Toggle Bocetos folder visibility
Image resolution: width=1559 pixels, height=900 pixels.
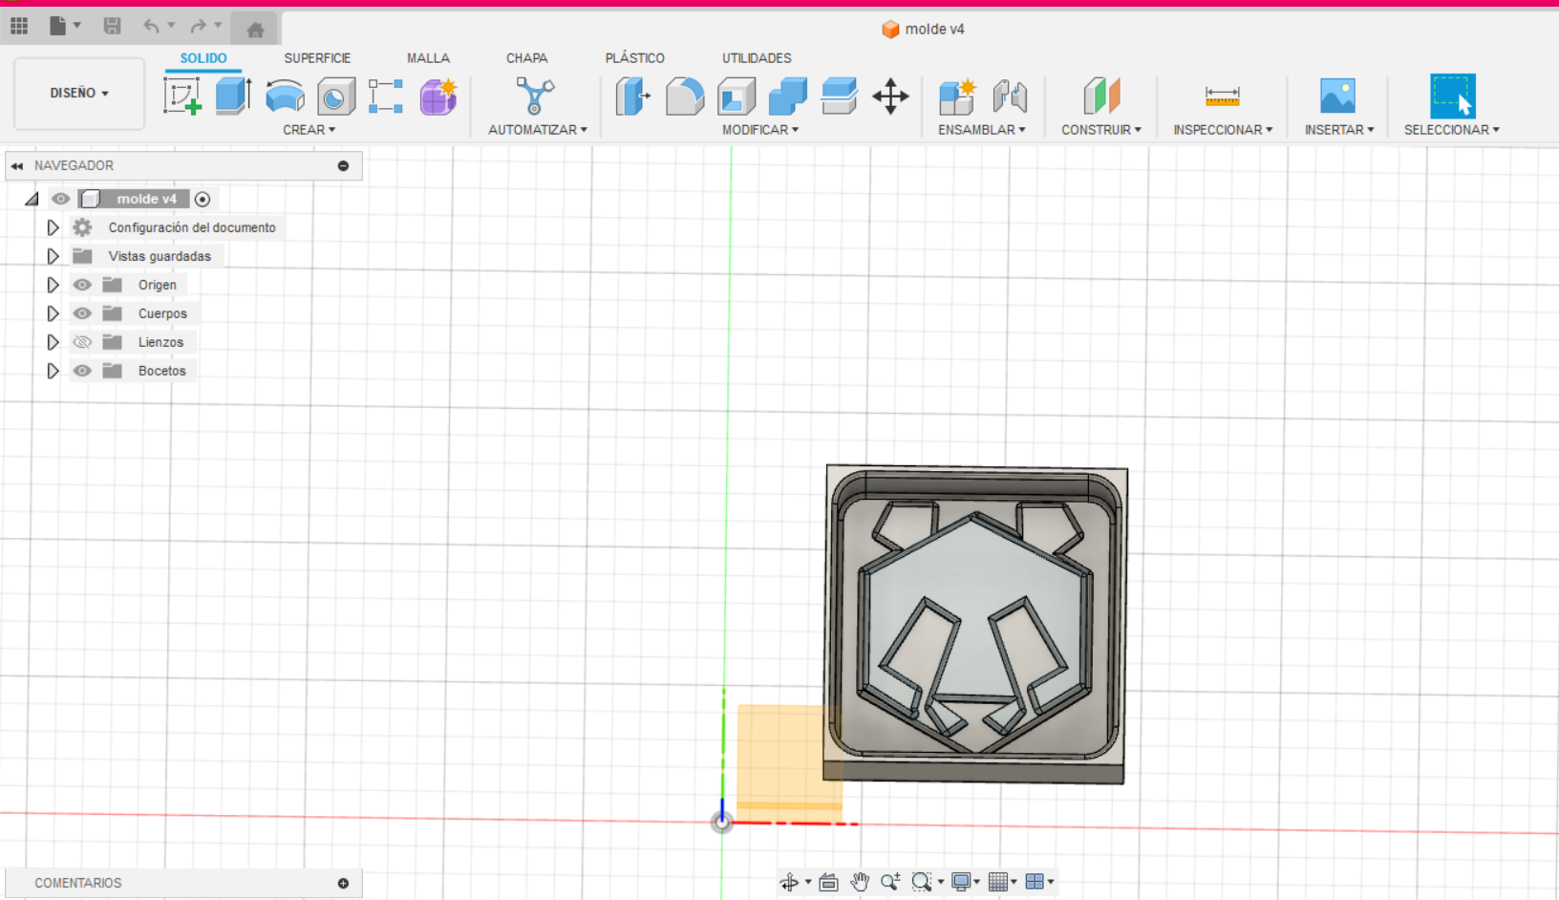click(x=83, y=371)
